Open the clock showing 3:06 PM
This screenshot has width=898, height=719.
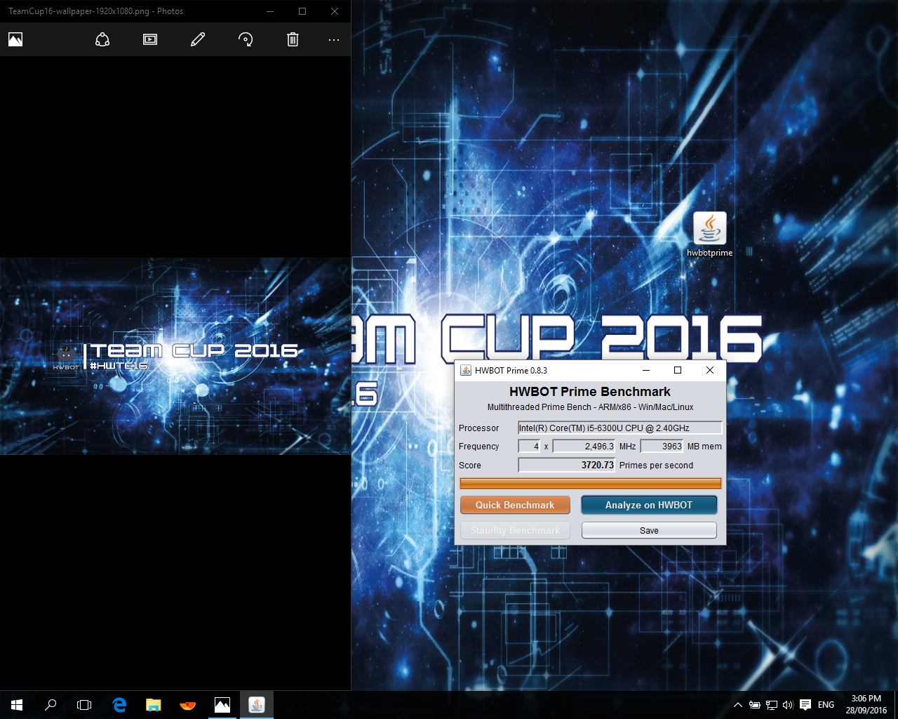(x=866, y=705)
